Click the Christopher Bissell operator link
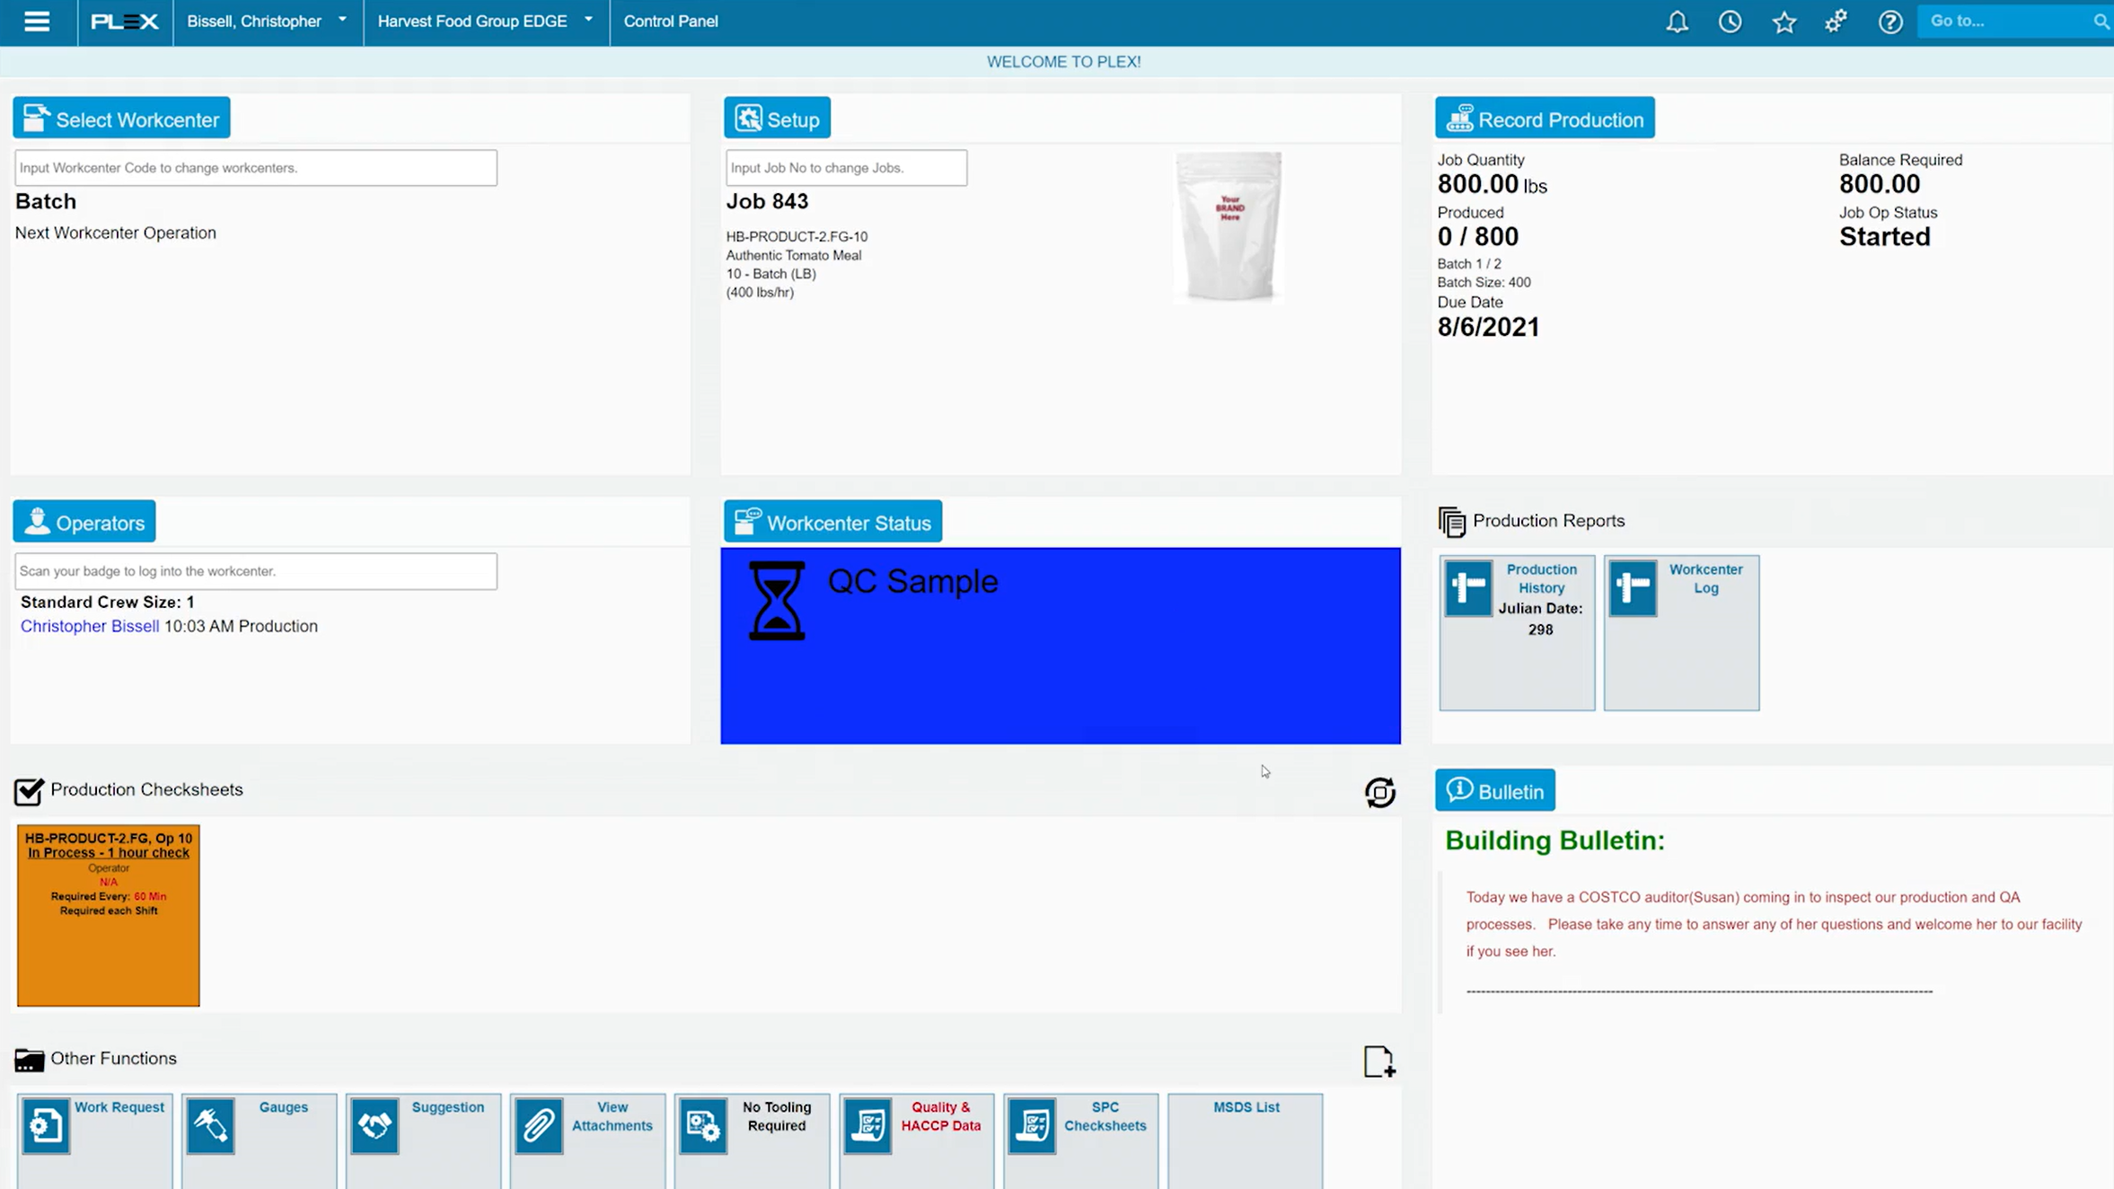The width and height of the screenshot is (2114, 1189). click(90, 626)
